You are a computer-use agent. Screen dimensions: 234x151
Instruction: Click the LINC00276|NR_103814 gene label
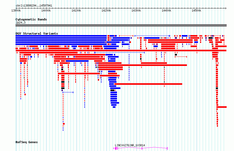pos(130,145)
